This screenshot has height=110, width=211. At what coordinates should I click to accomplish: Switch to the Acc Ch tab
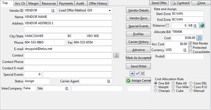(x=20, y=3)
